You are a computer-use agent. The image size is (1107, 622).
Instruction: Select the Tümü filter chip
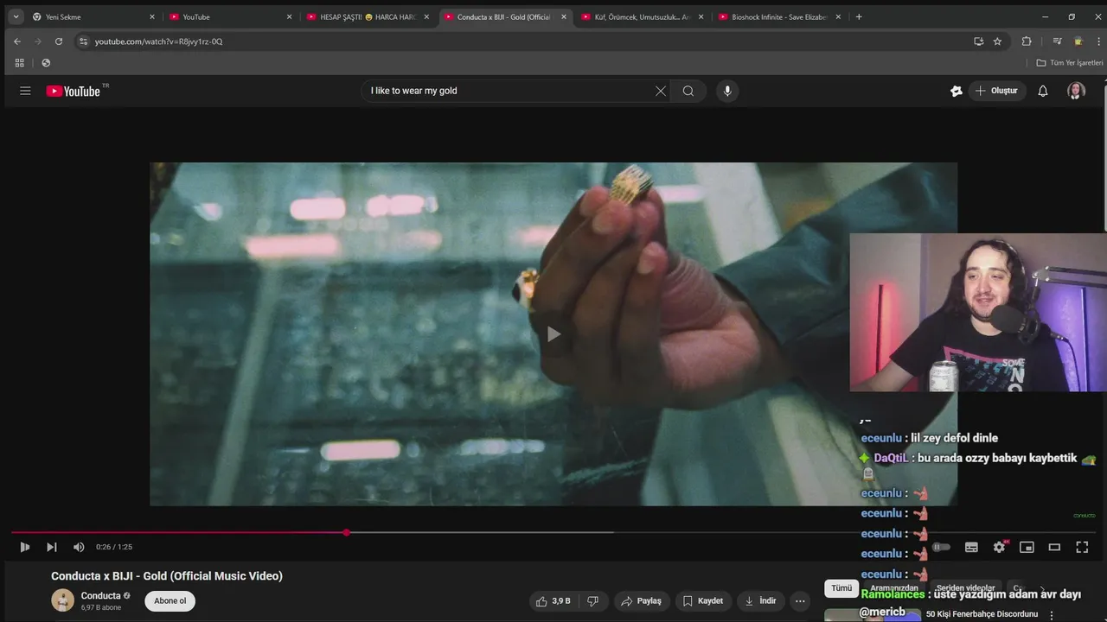coord(841,588)
